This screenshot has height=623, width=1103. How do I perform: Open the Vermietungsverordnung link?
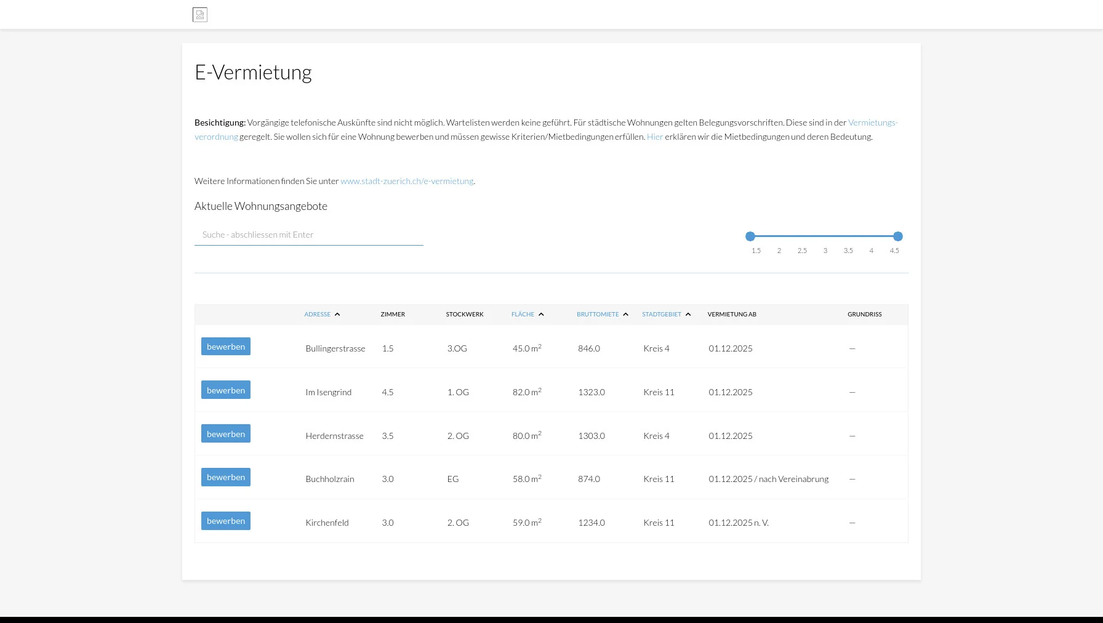click(x=872, y=123)
